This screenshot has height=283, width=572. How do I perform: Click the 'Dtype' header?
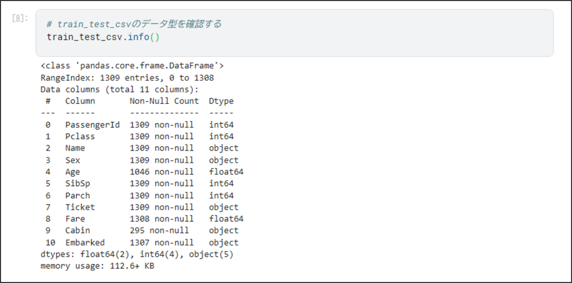tap(221, 101)
